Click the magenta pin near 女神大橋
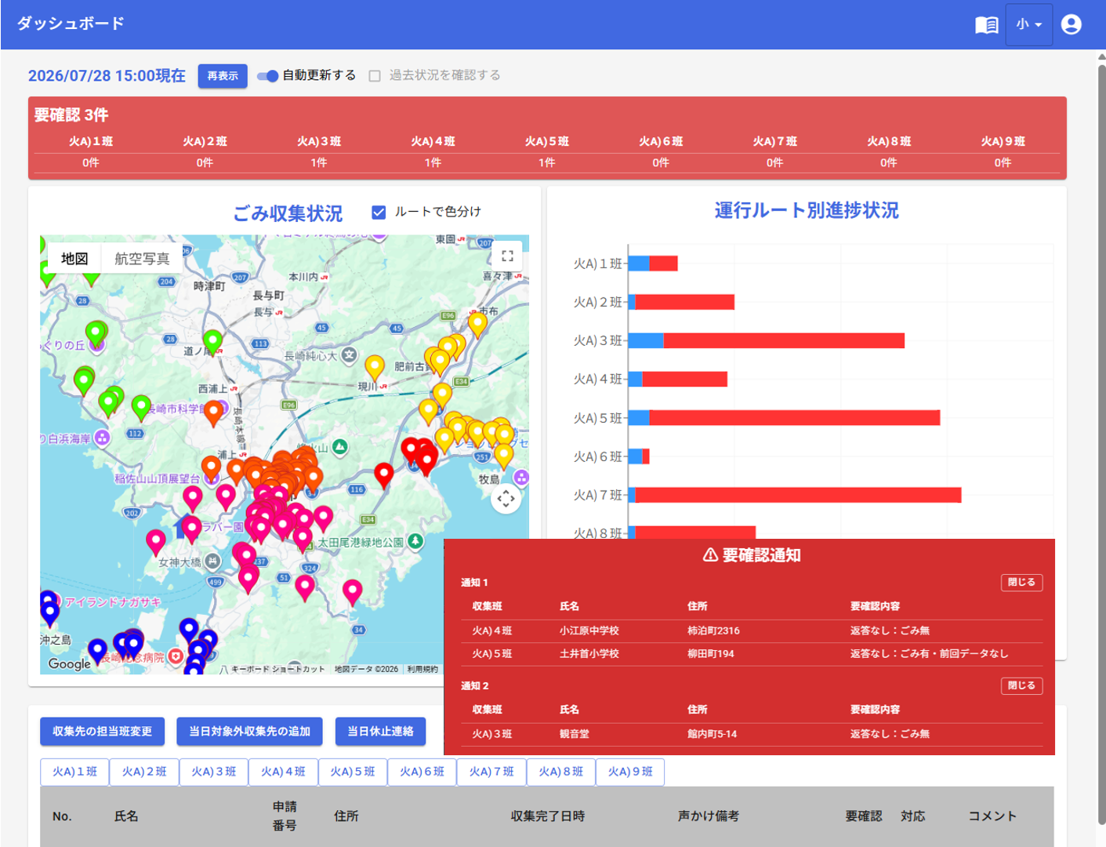Viewport: 1106px width, 847px height. click(156, 543)
